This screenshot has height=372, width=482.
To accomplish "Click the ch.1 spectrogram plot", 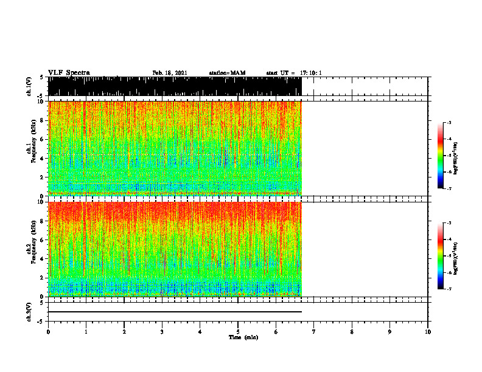I will [175, 148].
